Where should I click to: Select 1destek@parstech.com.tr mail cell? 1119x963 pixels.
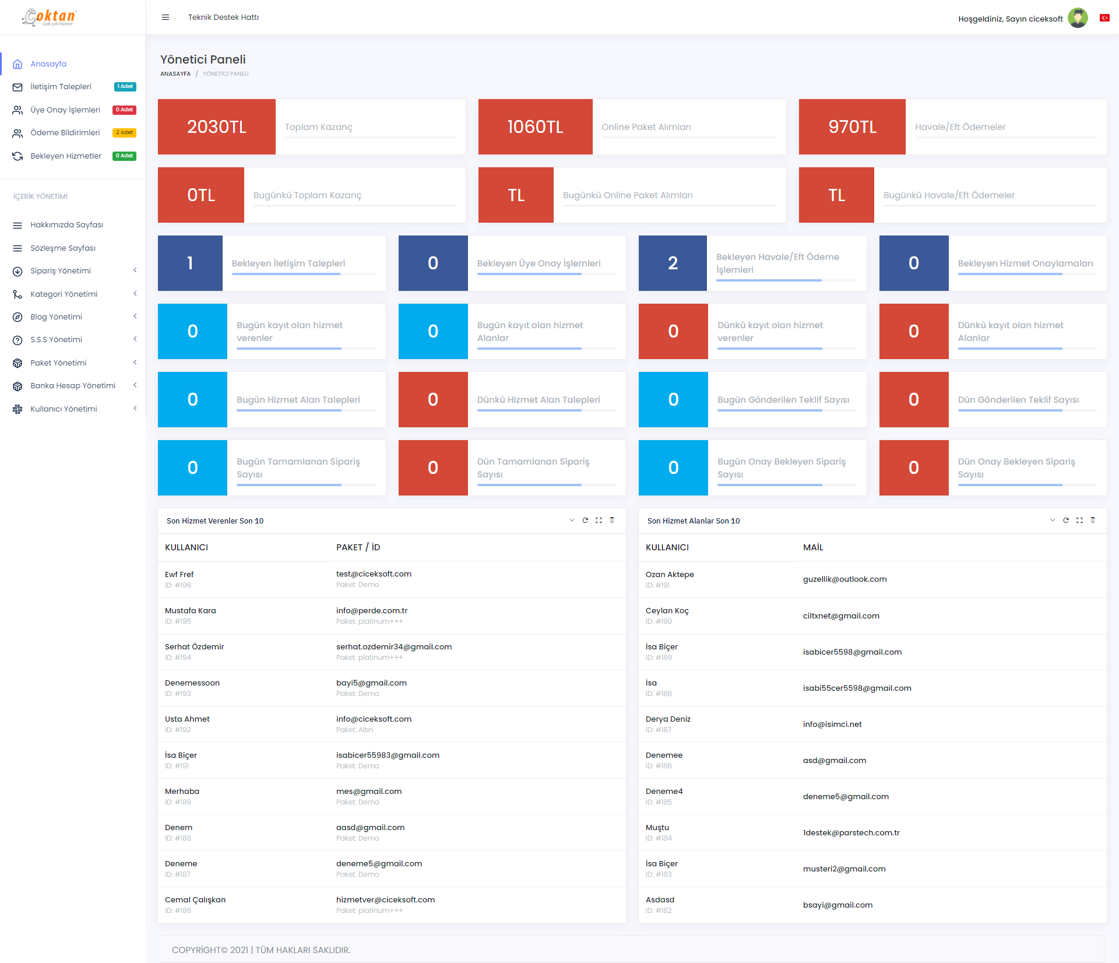(851, 833)
